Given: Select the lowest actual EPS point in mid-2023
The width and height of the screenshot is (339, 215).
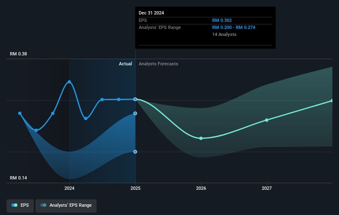Looking at the screenshot, I should 36,130.
